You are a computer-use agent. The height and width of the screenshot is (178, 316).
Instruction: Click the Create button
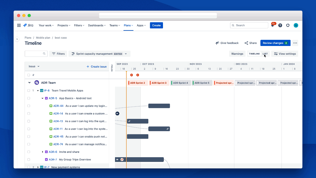156,25
